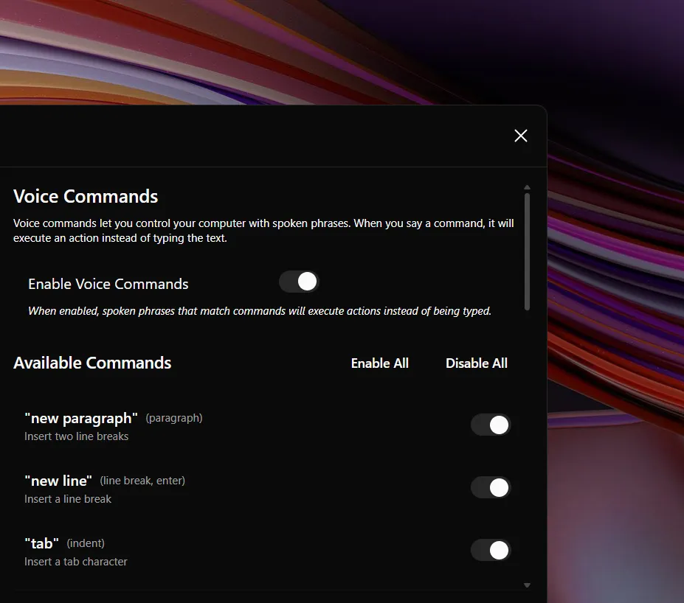Disable the "new paragraph" command toggle
This screenshot has height=603, width=684.
491,425
